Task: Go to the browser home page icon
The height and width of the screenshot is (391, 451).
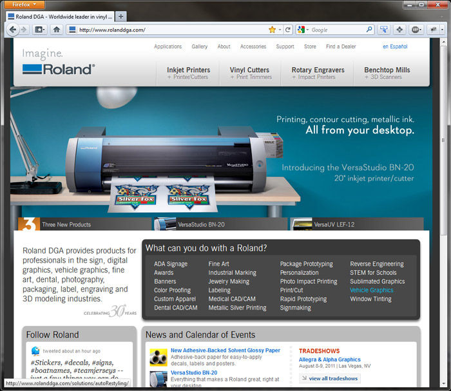Action: click(57, 30)
